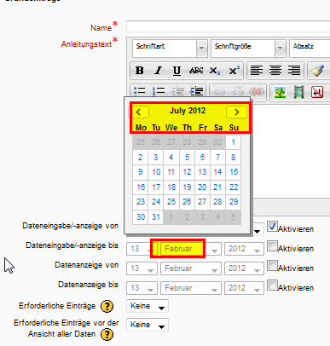The image size is (330, 346).
Task: Underline the selected text
Action: [x=177, y=71]
